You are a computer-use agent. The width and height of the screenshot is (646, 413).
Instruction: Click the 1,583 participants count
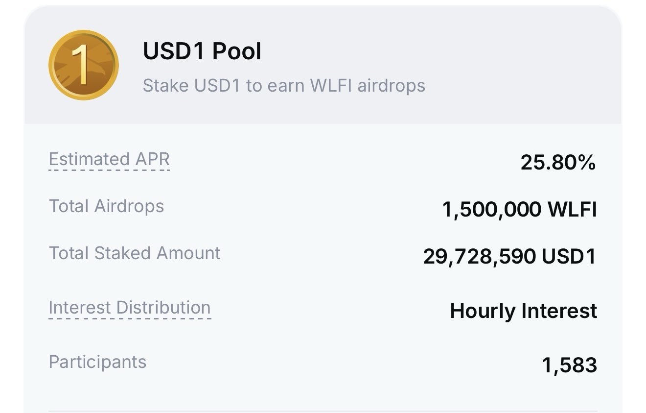pos(570,365)
